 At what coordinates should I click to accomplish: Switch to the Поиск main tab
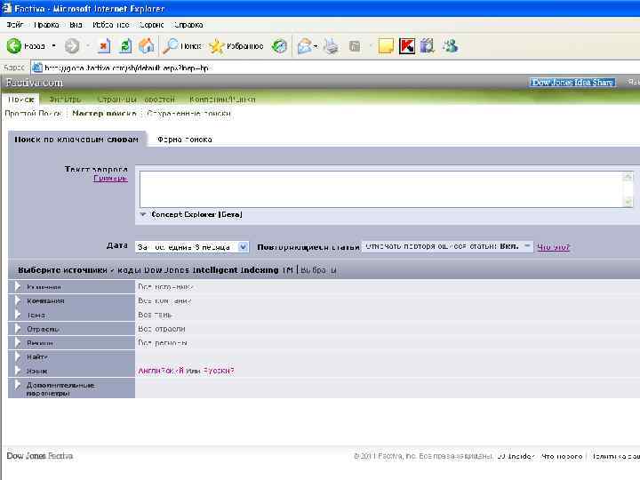[x=20, y=100]
